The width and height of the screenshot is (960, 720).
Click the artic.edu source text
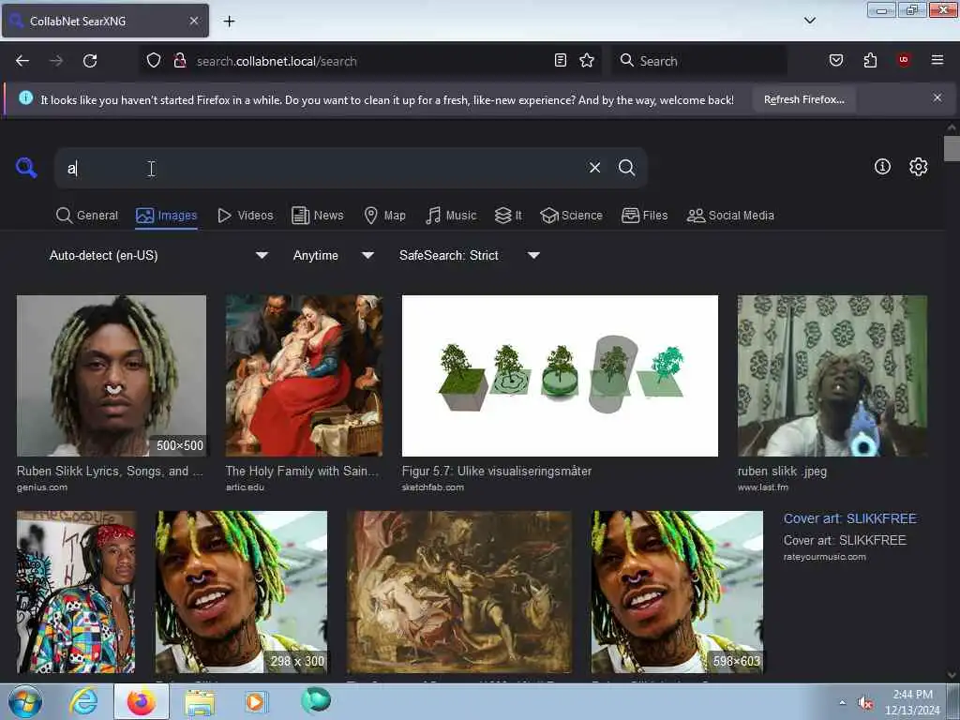[x=245, y=487]
